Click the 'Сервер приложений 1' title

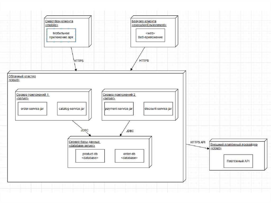[x=33, y=94]
